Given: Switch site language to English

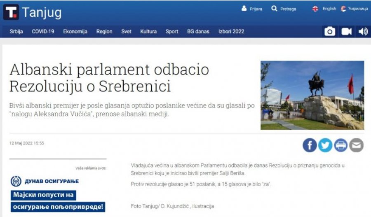Looking at the screenshot, I should click(x=324, y=9).
